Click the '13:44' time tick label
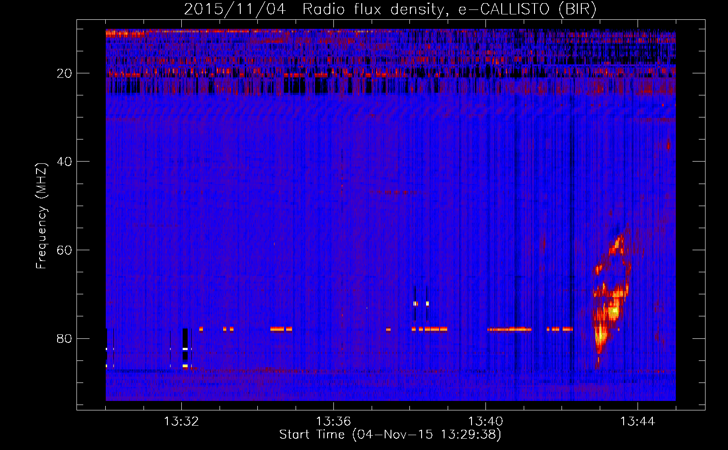 pyautogui.click(x=638, y=422)
